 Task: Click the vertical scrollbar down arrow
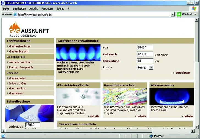(196, 127)
